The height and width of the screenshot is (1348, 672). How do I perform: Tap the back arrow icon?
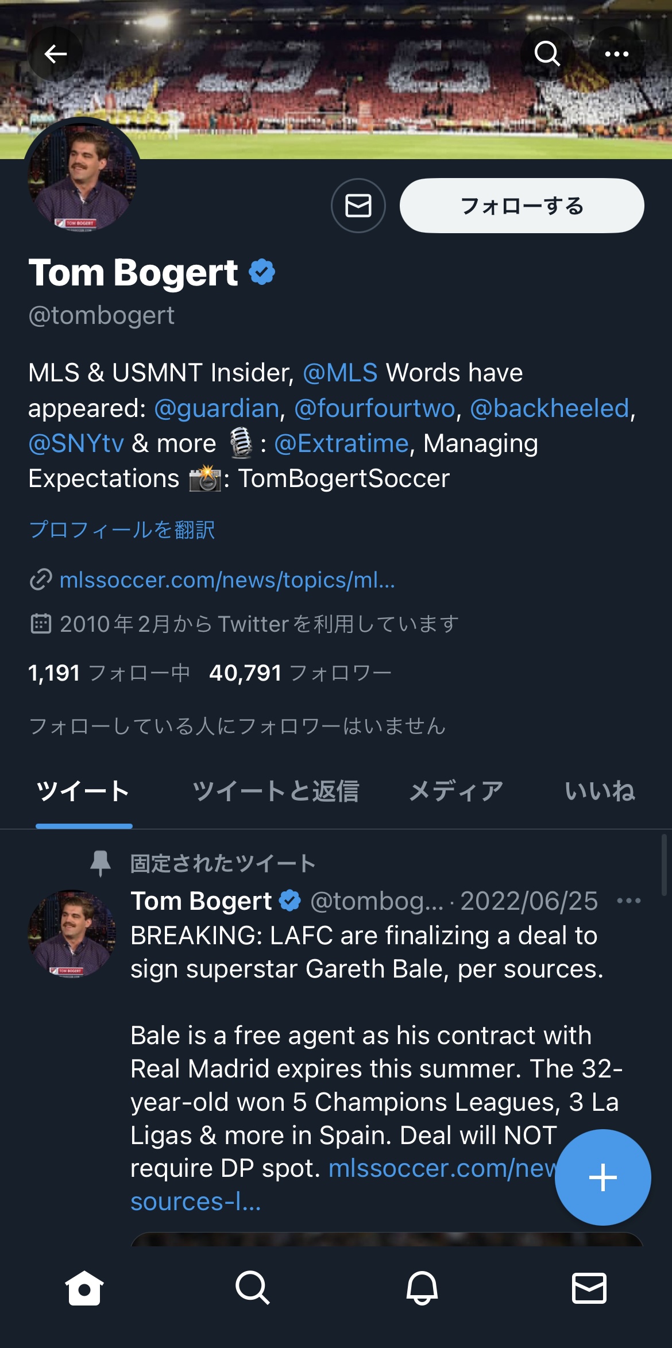click(x=55, y=55)
